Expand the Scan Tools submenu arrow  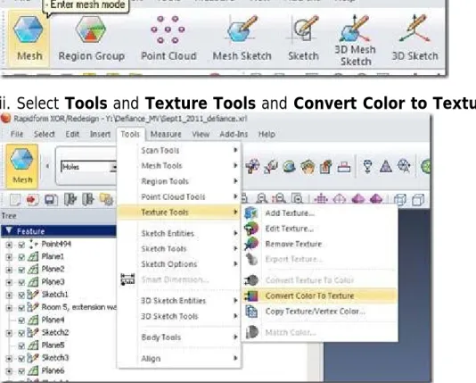(235, 150)
